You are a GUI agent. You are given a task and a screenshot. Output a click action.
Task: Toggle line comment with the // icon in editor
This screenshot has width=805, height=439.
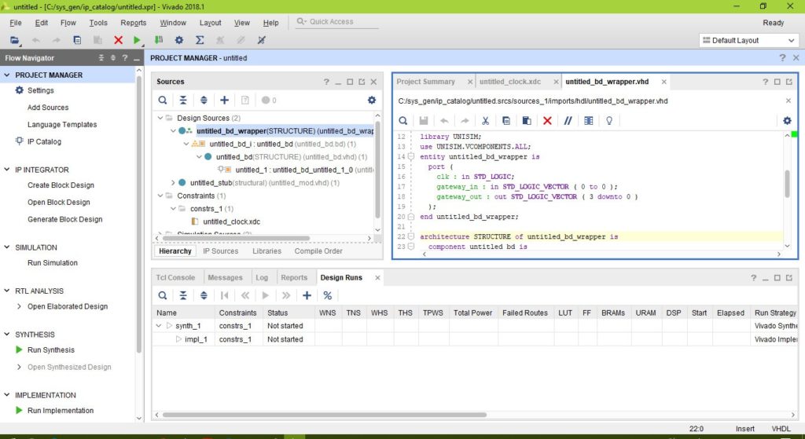click(x=568, y=121)
